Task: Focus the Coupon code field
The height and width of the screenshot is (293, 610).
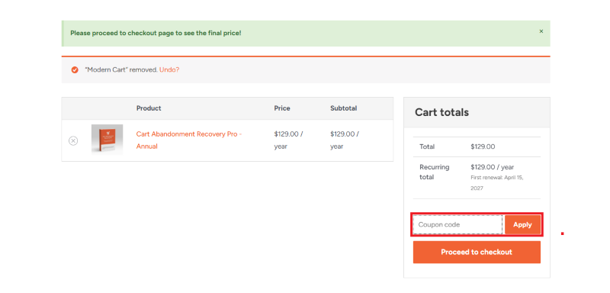Action: click(457, 224)
